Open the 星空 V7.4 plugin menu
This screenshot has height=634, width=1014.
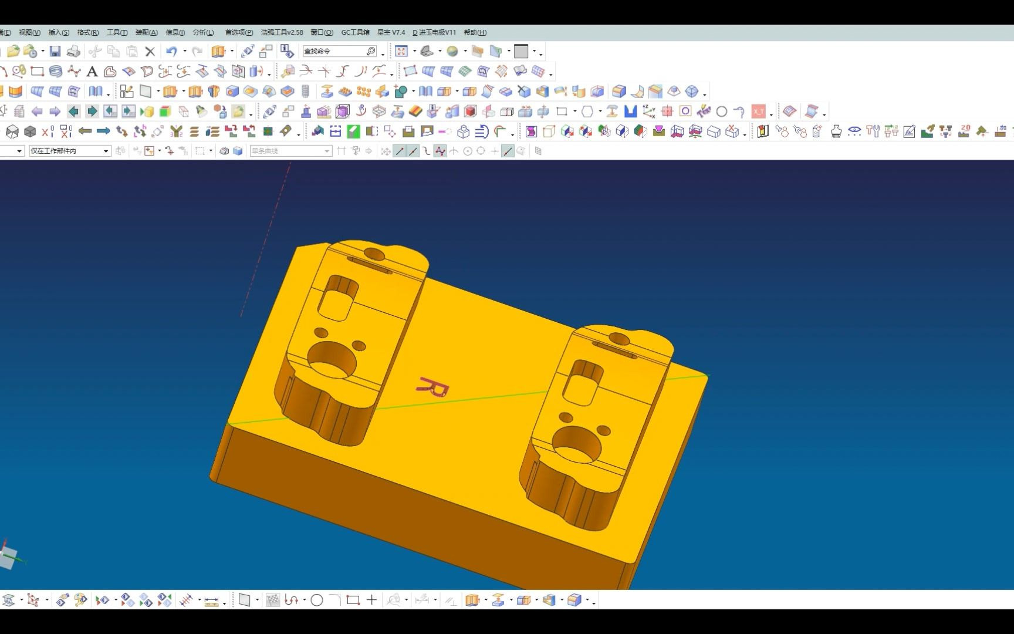click(x=391, y=32)
